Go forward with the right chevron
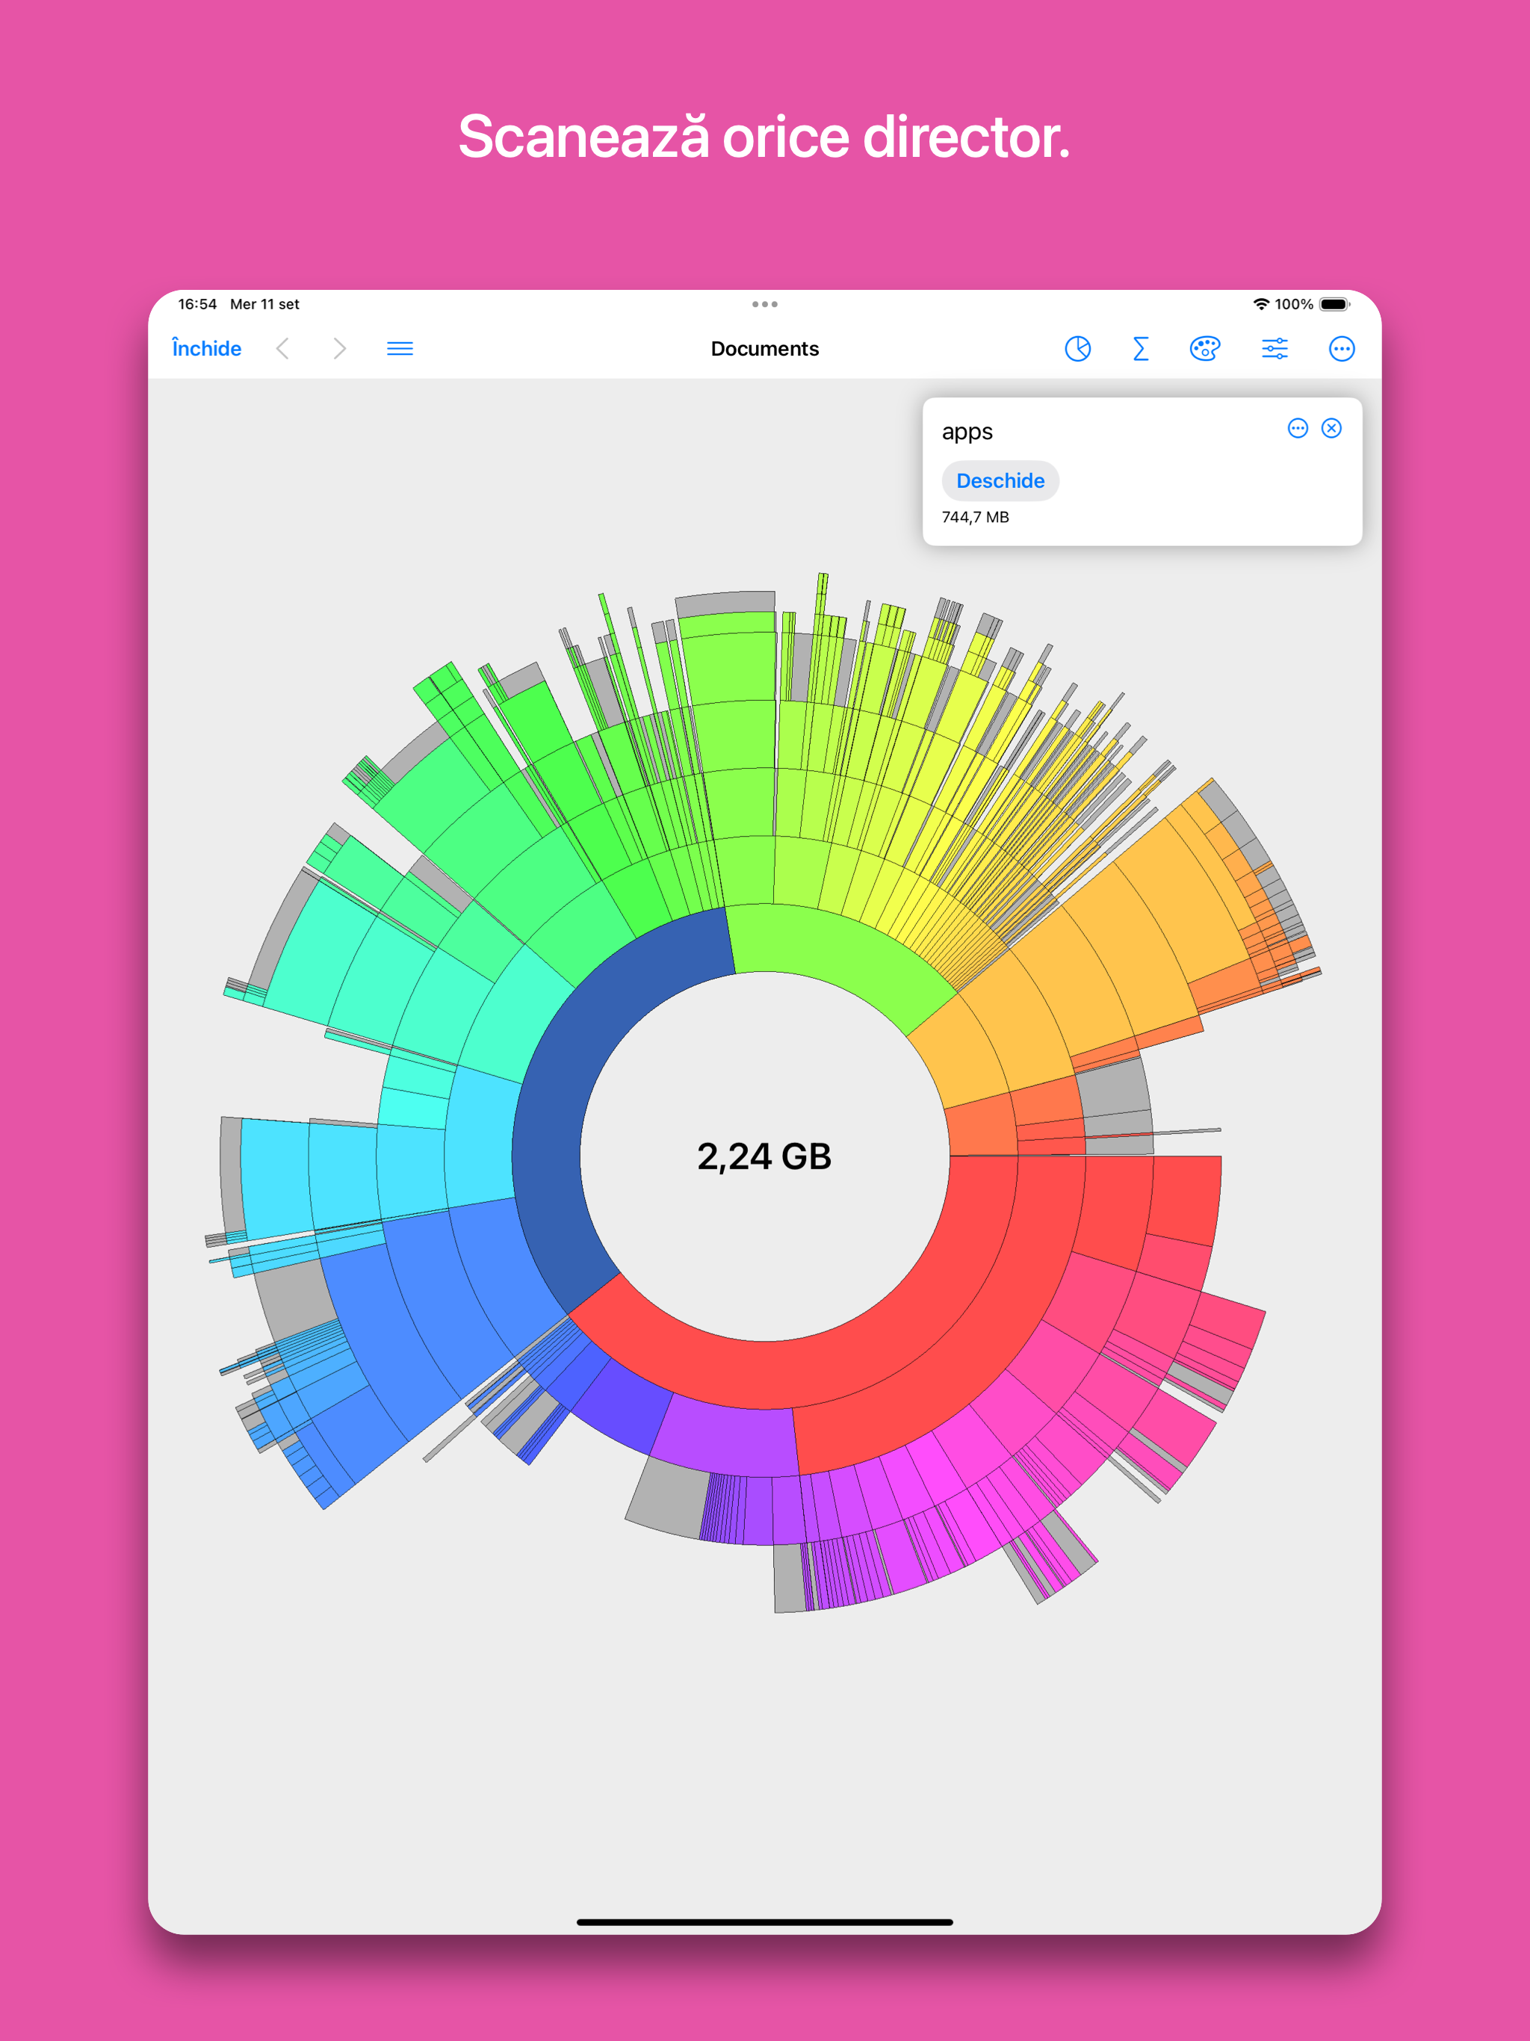1530x2041 pixels. 340,349
